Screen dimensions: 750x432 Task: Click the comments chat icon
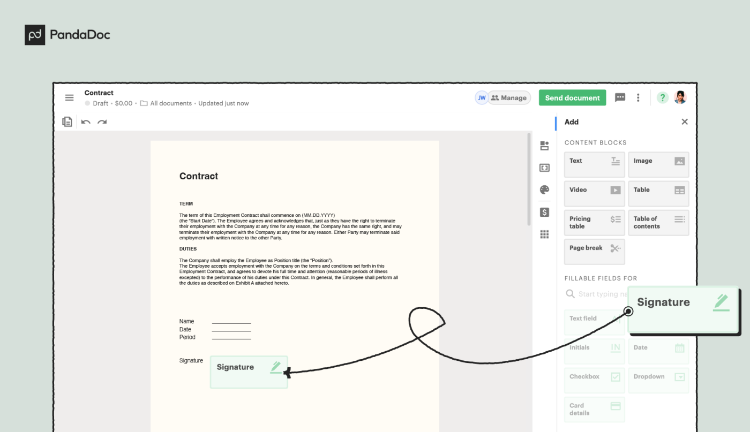pos(620,97)
